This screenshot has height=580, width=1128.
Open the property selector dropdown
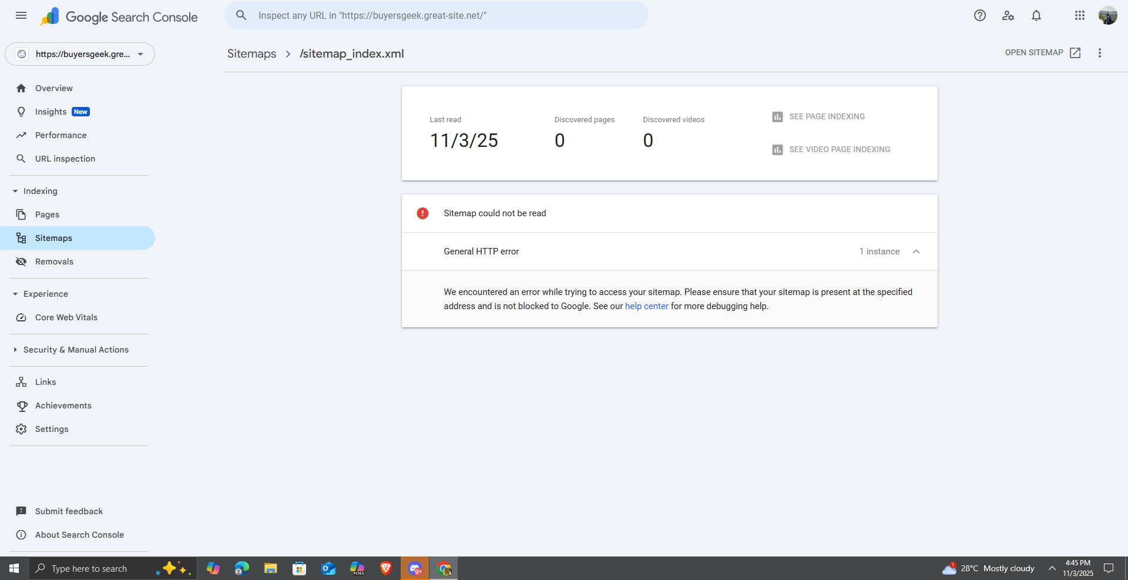(x=80, y=54)
